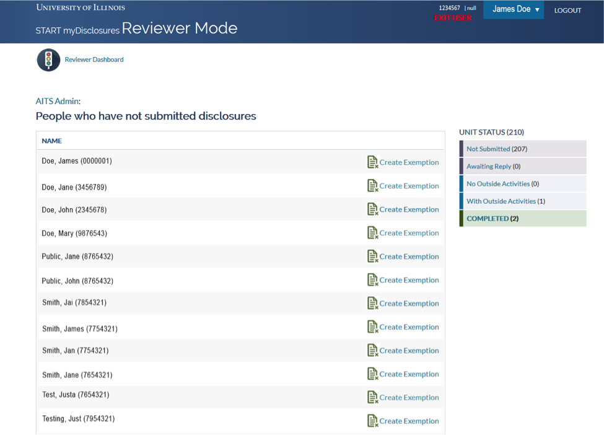This screenshot has width=604, height=435.
Task: Click exemption document icon for Doe, Jane
Action: (372, 186)
